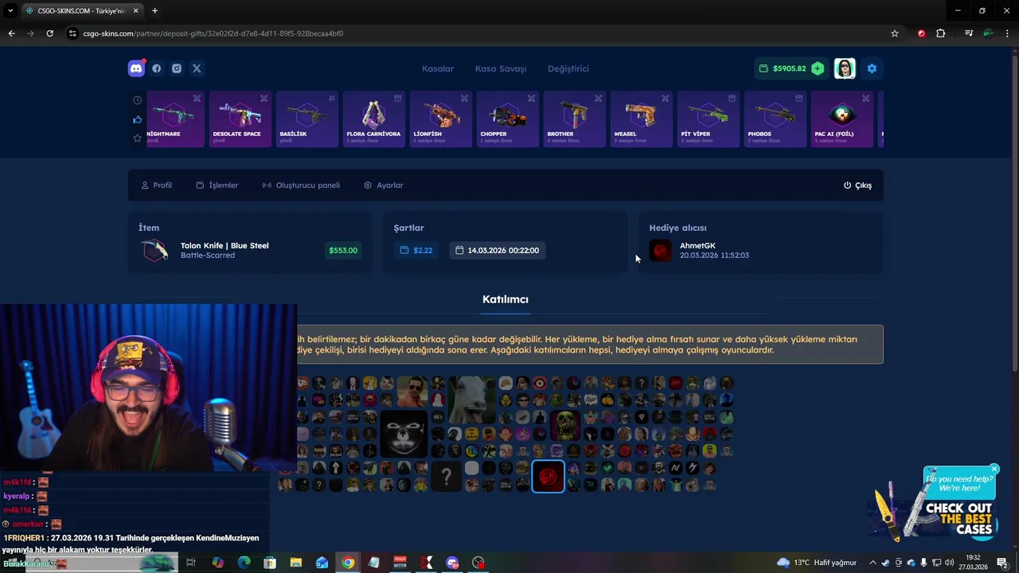Open Değiştirici page
This screenshot has width=1019, height=573.
pos(568,68)
